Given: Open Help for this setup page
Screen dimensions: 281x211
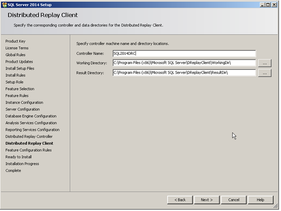Looking at the screenshot, I should coord(260,200).
